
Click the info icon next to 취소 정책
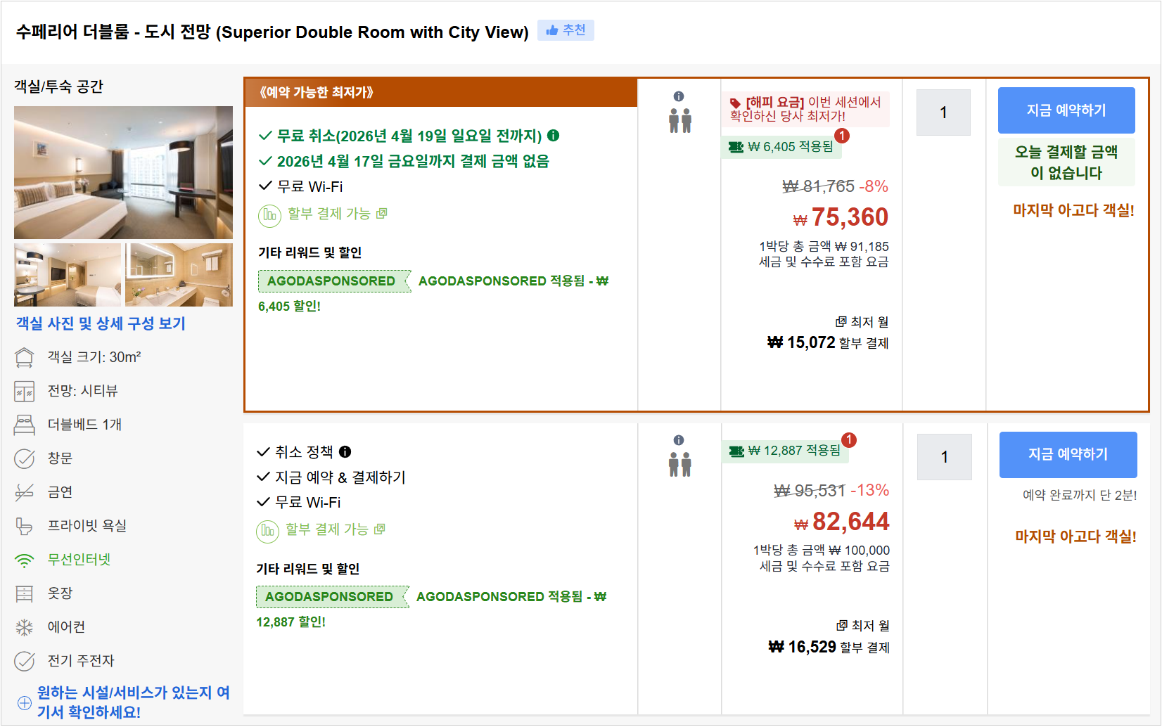click(x=345, y=452)
